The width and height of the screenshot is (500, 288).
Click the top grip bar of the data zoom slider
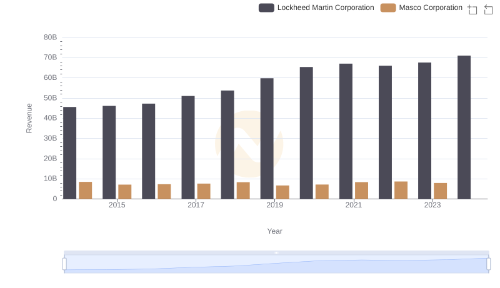(x=276, y=252)
